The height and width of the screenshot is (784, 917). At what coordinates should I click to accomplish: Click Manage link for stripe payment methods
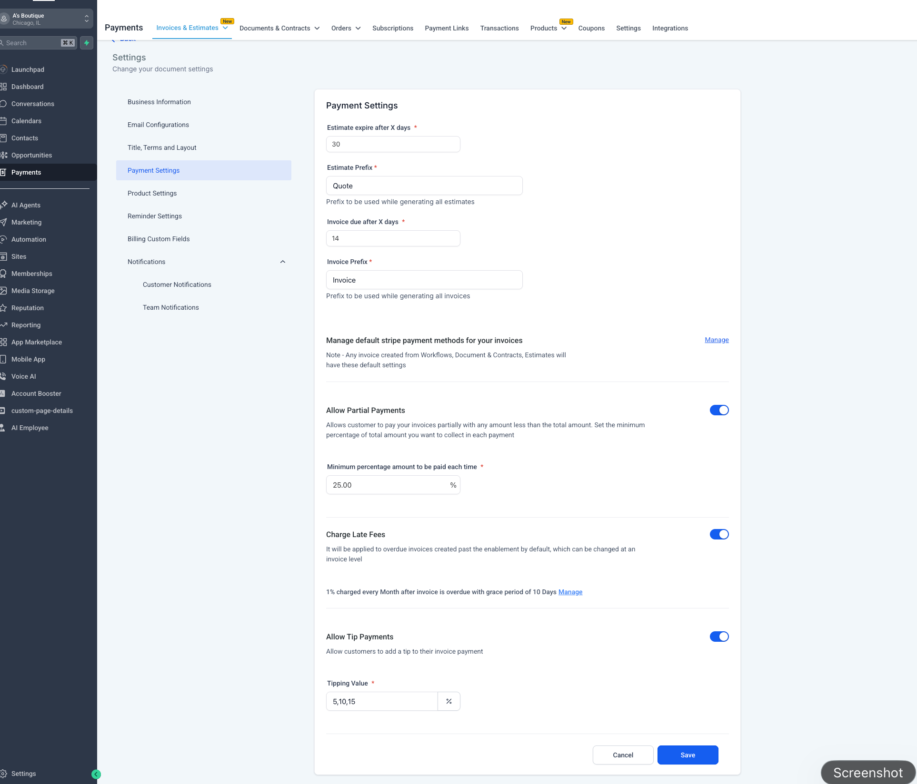717,340
